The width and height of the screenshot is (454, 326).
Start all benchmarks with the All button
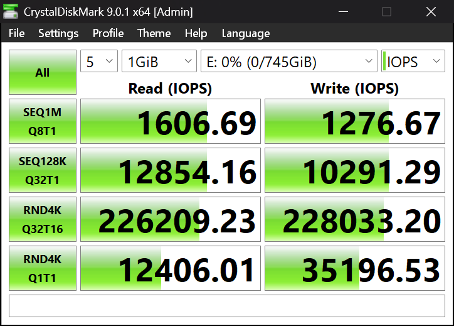click(x=43, y=72)
